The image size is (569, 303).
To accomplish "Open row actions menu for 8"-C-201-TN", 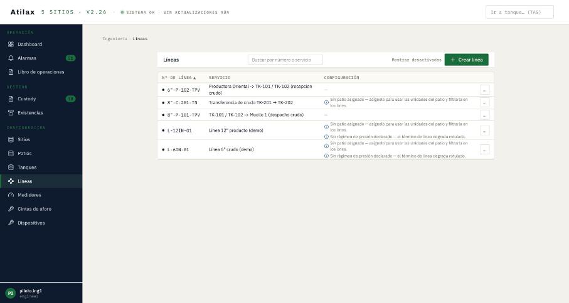I will click(x=484, y=102).
